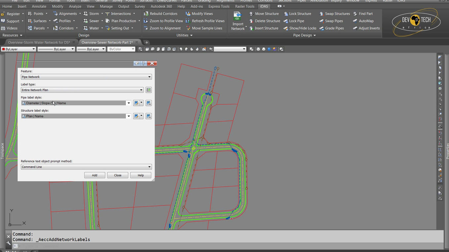Open the Analyze ribbon tab
Image resolution: width=449 pixels, height=252 pixels.
coord(75,6)
